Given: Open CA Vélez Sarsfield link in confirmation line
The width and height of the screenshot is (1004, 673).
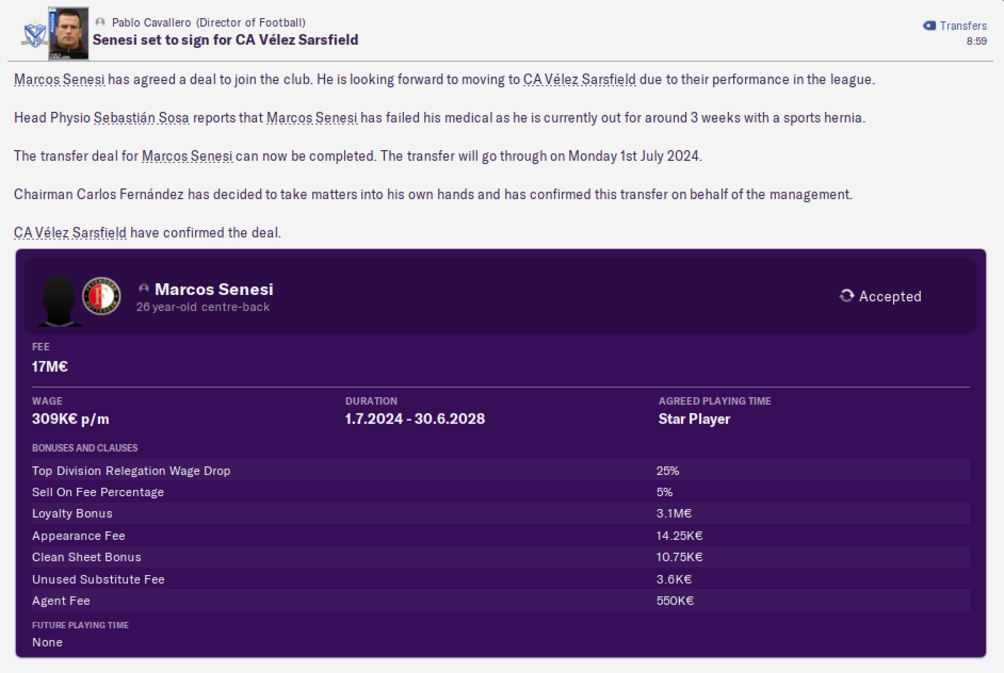Looking at the screenshot, I should point(70,233).
